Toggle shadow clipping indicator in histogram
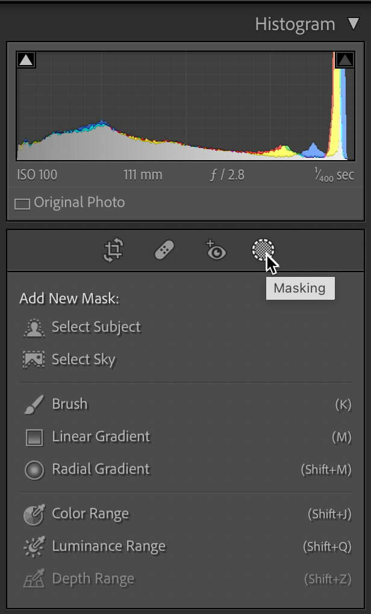Image resolution: width=371 pixels, height=614 pixels. 26,60
